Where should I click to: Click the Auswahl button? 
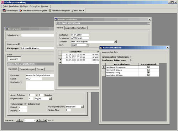[x=14, y=59]
